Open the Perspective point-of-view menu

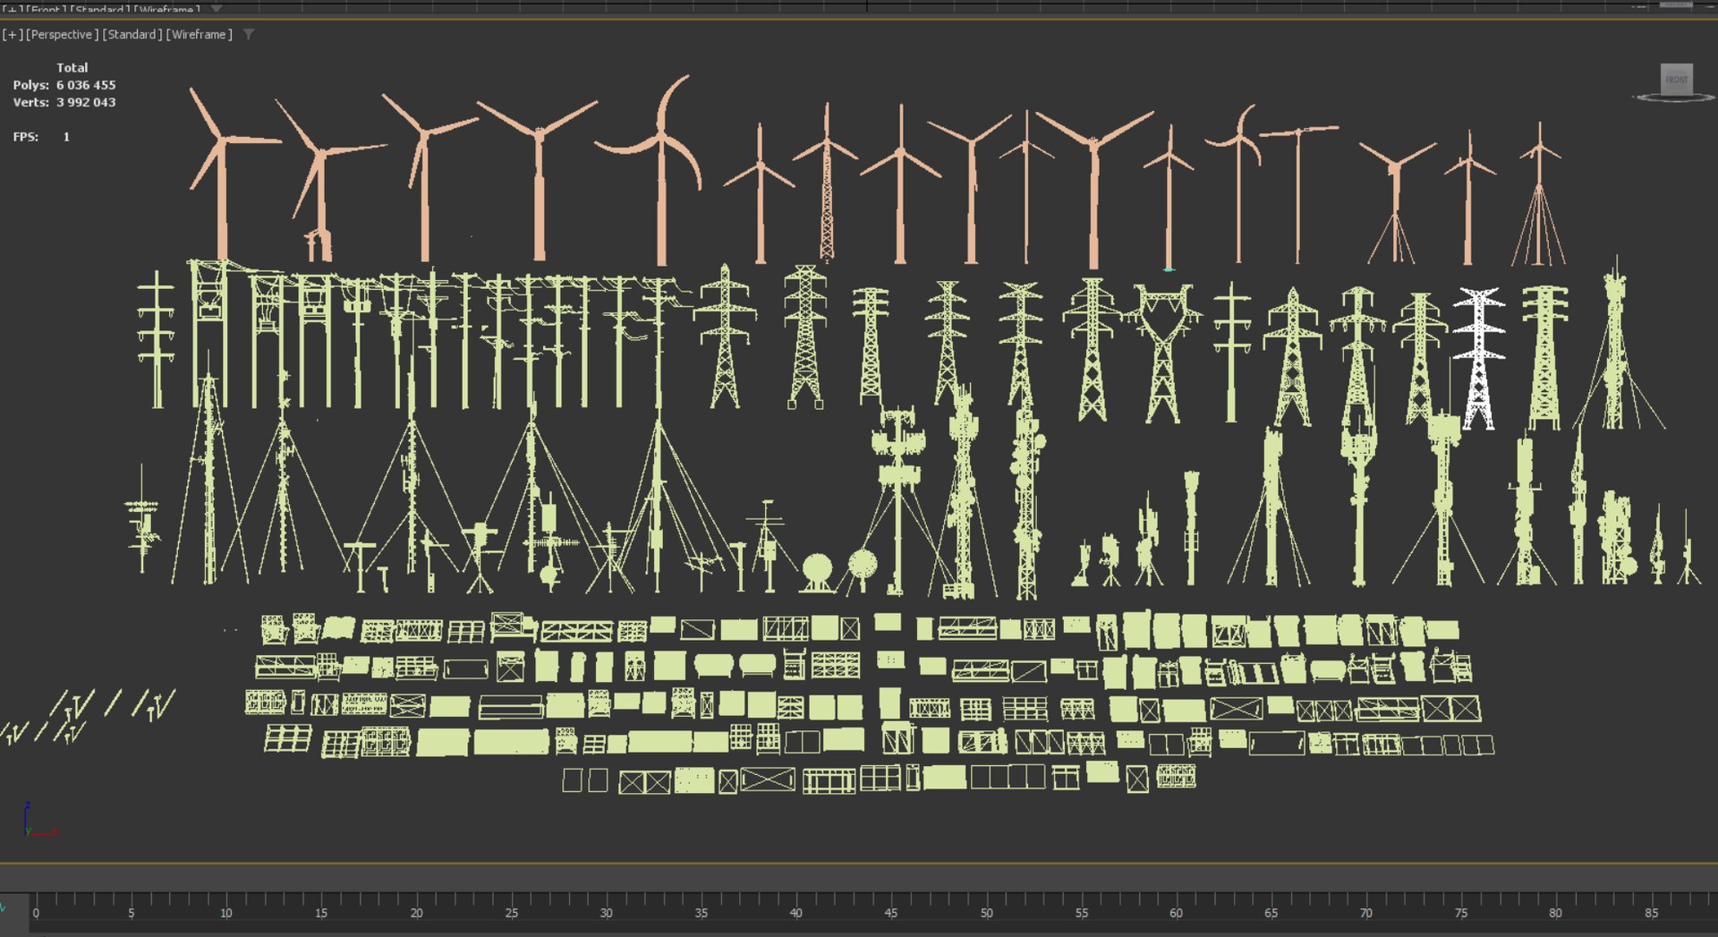(62, 35)
